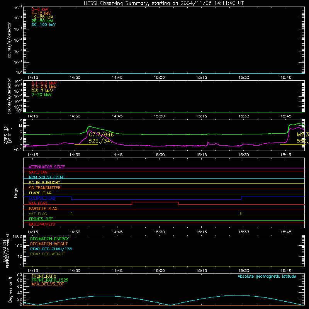This screenshot has height=309, width=309.
Task: Click the lowered blue eclipse flag segment
Action: click(x=156, y=199)
